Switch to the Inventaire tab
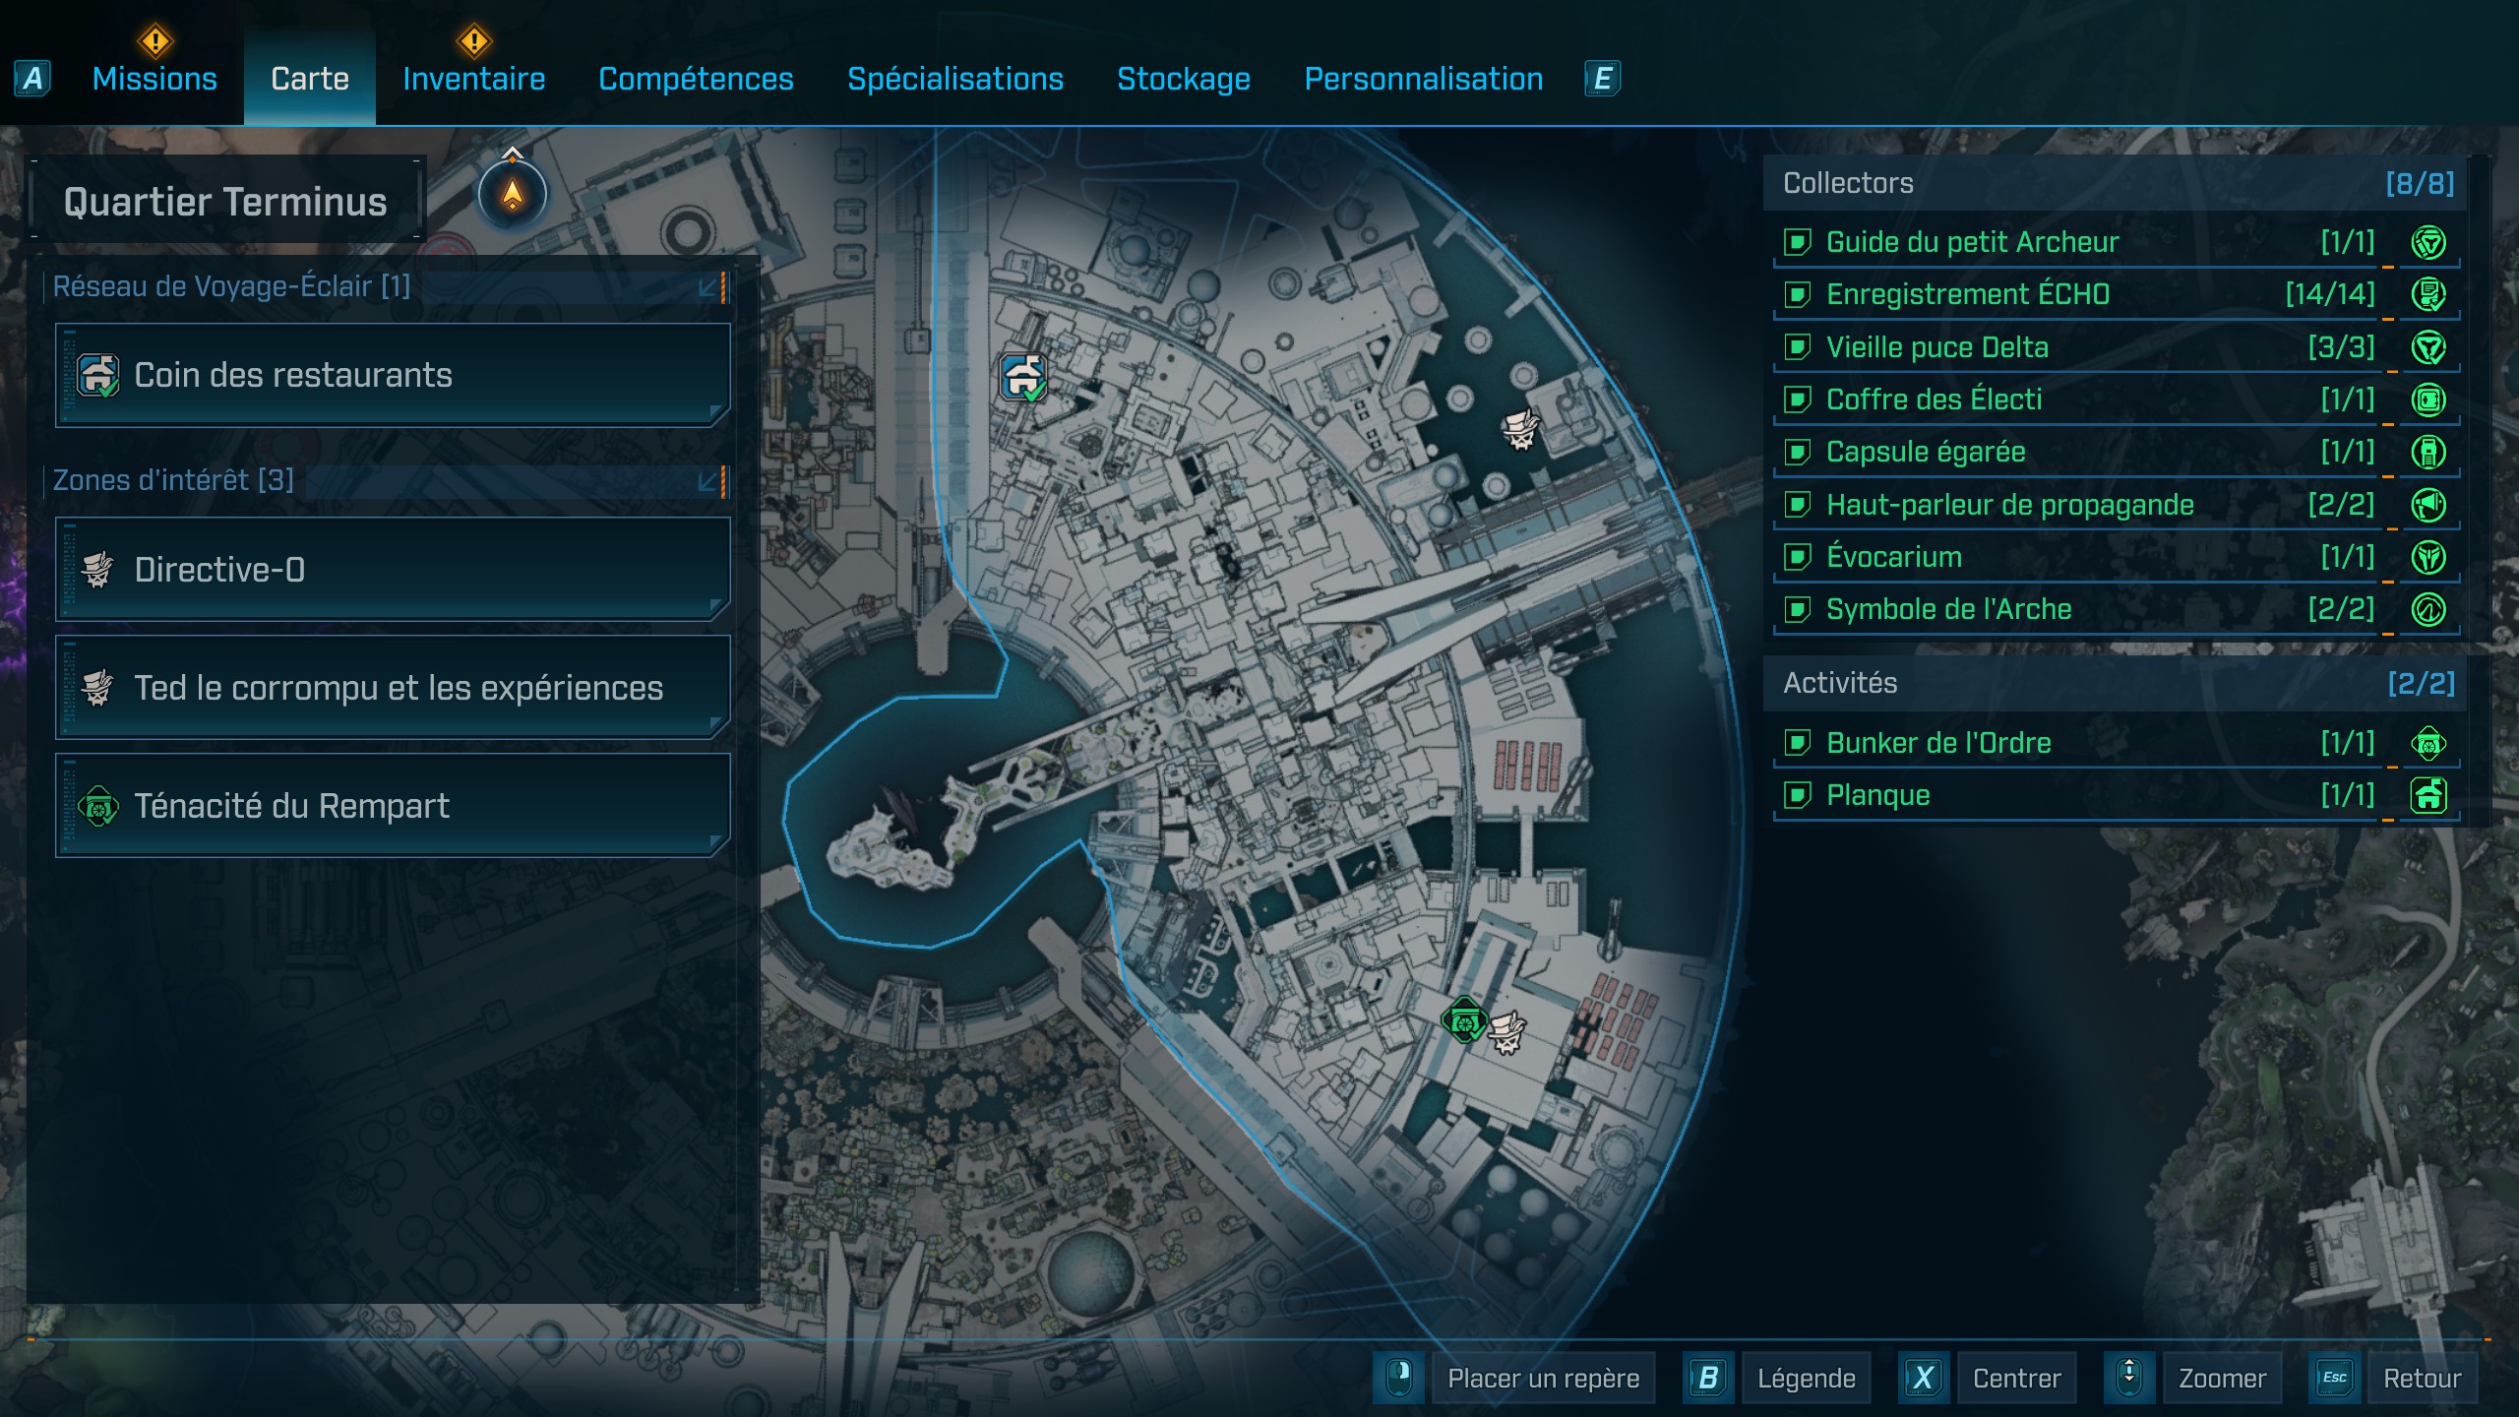This screenshot has width=2519, height=1417. (473, 79)
